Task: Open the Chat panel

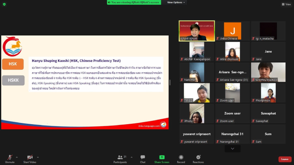Action: [143, 157]
